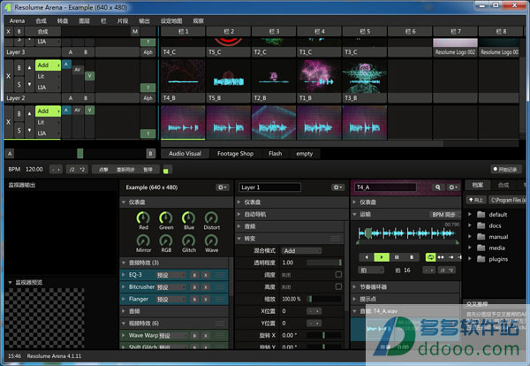This screenshot has width=530, height=366.
Task: Open the 混合模式 Add dropdown
Action: tap(301, 251)
